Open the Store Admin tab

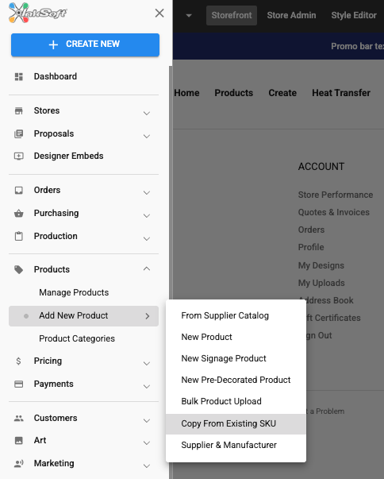[x=291, y=15]
